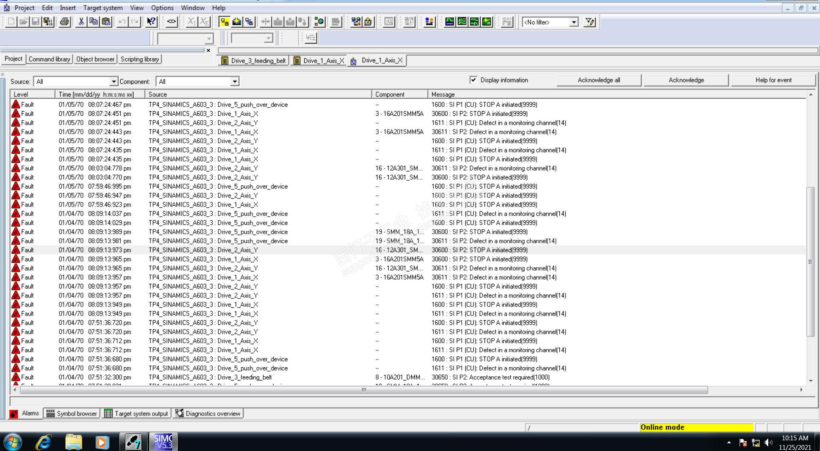Switch to the Diagnostics overview tab
The width and height of the screenshot is (820, 451).
208,413
